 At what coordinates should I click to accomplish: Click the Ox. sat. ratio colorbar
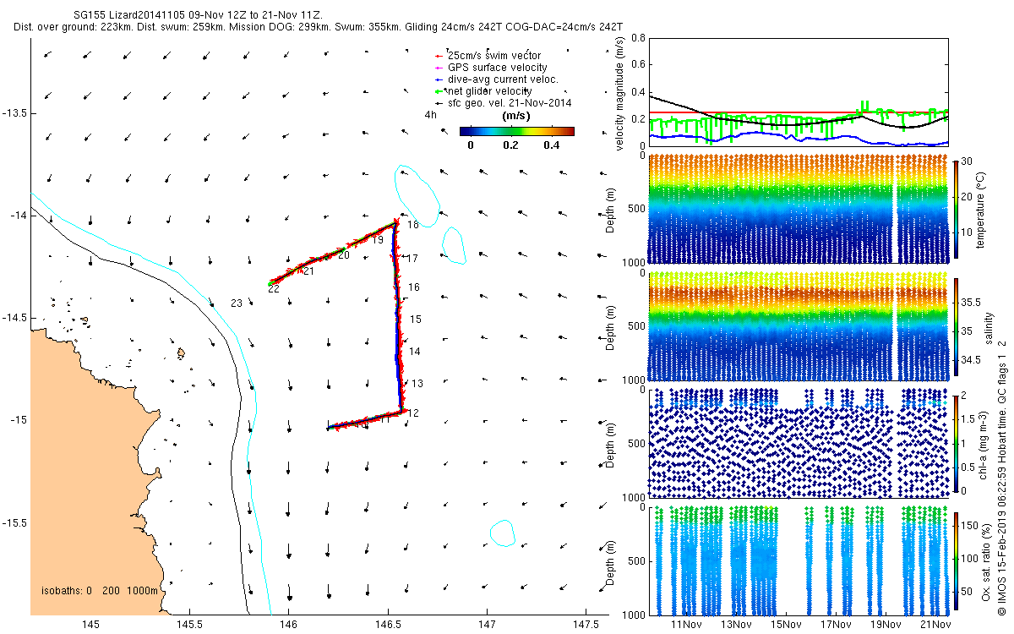[x=957, y=559]
